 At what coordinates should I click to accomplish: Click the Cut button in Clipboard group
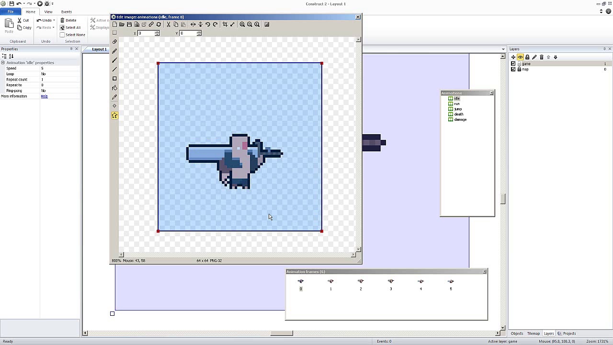tap(23, 21)
